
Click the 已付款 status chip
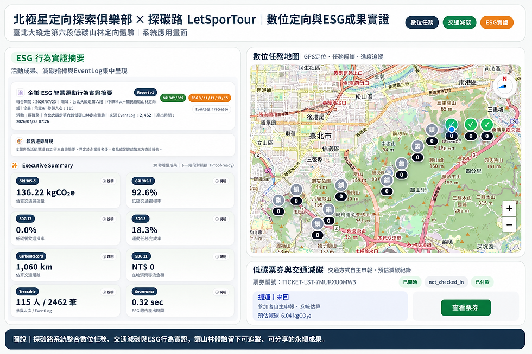coord(482,282)
